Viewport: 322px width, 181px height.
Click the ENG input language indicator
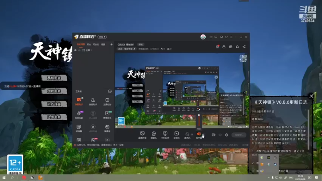[291, 178]
